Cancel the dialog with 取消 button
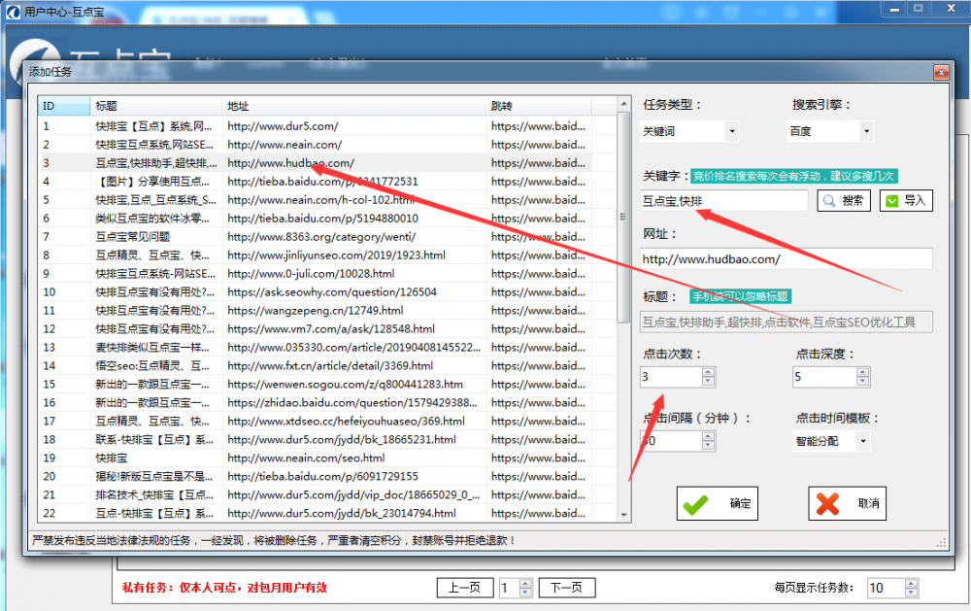The height and width of the screenshot is (611, 971). point(847,503)
